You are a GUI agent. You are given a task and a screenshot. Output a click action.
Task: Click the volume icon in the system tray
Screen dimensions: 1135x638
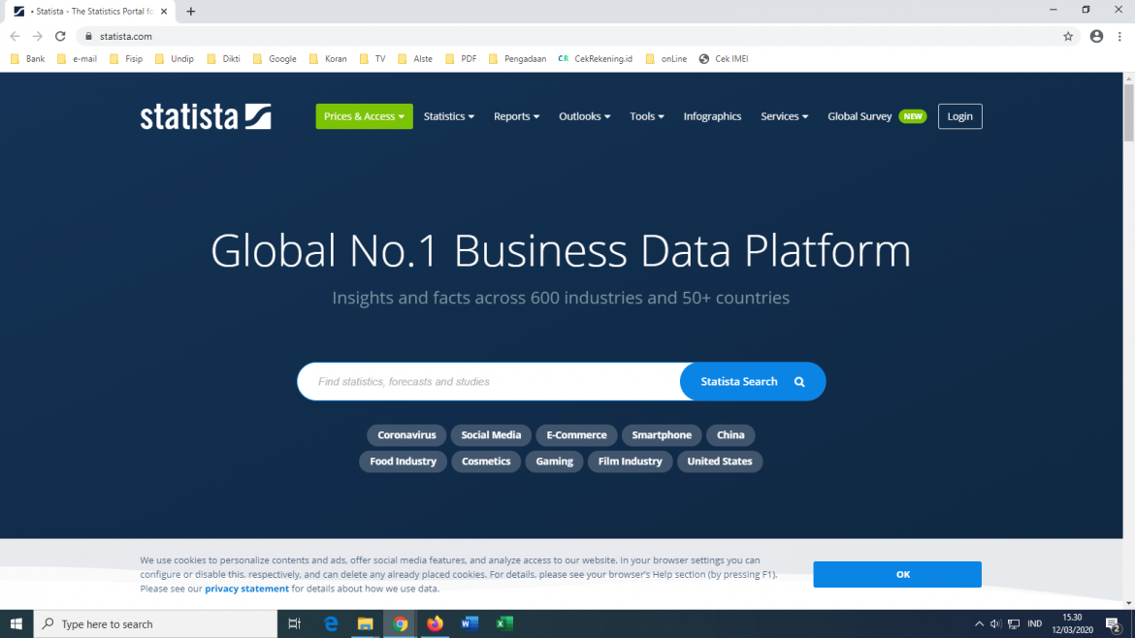click(x=994, y=623)
